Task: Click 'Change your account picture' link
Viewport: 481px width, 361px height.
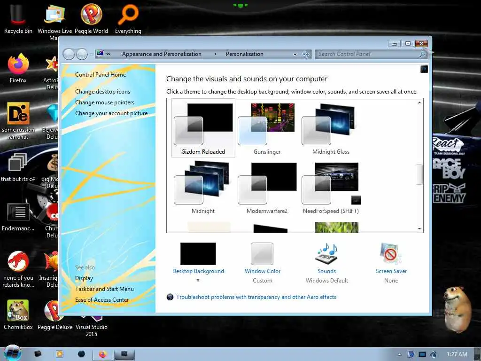Action: (x=111, y=113)
